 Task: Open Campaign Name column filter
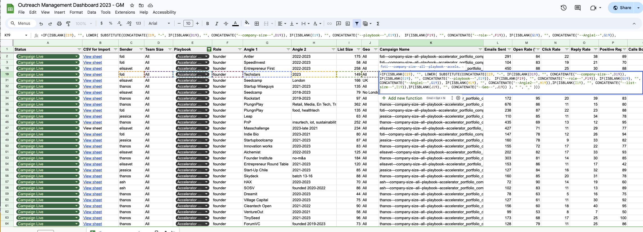[x=480, y=50]
